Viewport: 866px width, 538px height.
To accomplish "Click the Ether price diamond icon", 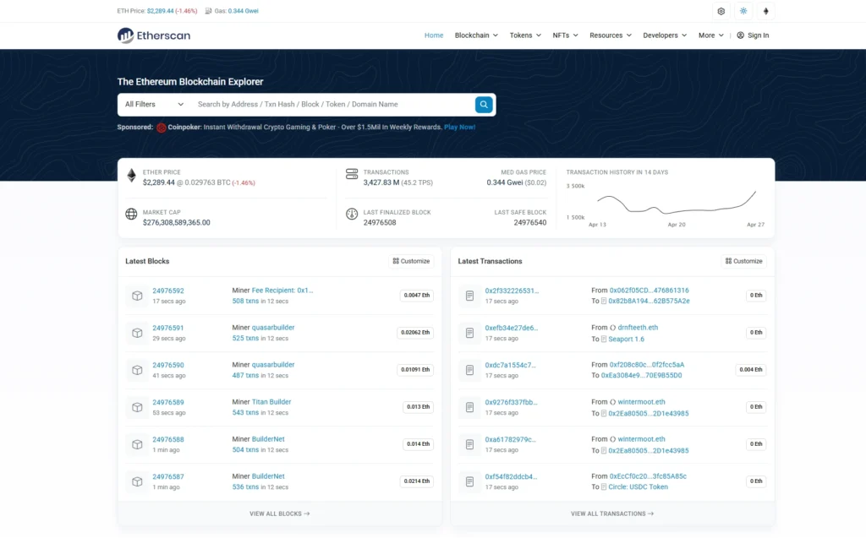I will (131, 176).
